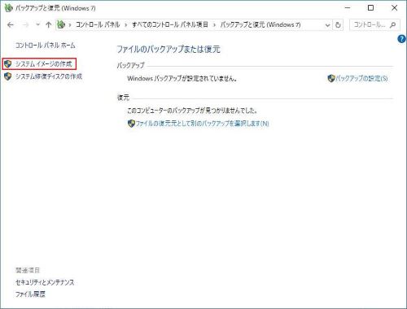Click このコンピューターのバックアップが見つかりませんでした text

pos(192,111)
